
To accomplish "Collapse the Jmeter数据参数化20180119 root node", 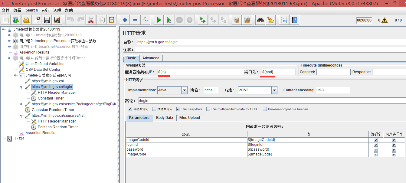I will click(x=3, y=29).
